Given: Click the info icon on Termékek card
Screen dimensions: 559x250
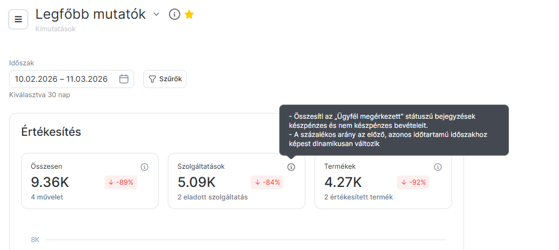Looking at the screenshot, I should point(438,167).
